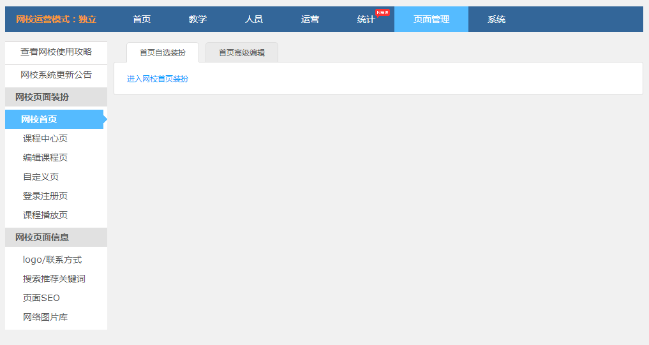
Task: Open the 系统 menu
Action: pos(496,19)
